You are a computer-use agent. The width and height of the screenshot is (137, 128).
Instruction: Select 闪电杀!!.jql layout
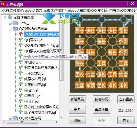33,96
